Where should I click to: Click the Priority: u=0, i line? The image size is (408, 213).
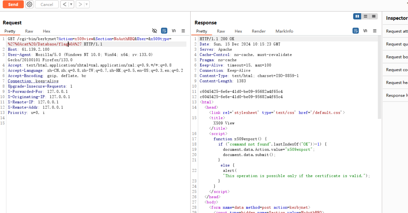26,112
